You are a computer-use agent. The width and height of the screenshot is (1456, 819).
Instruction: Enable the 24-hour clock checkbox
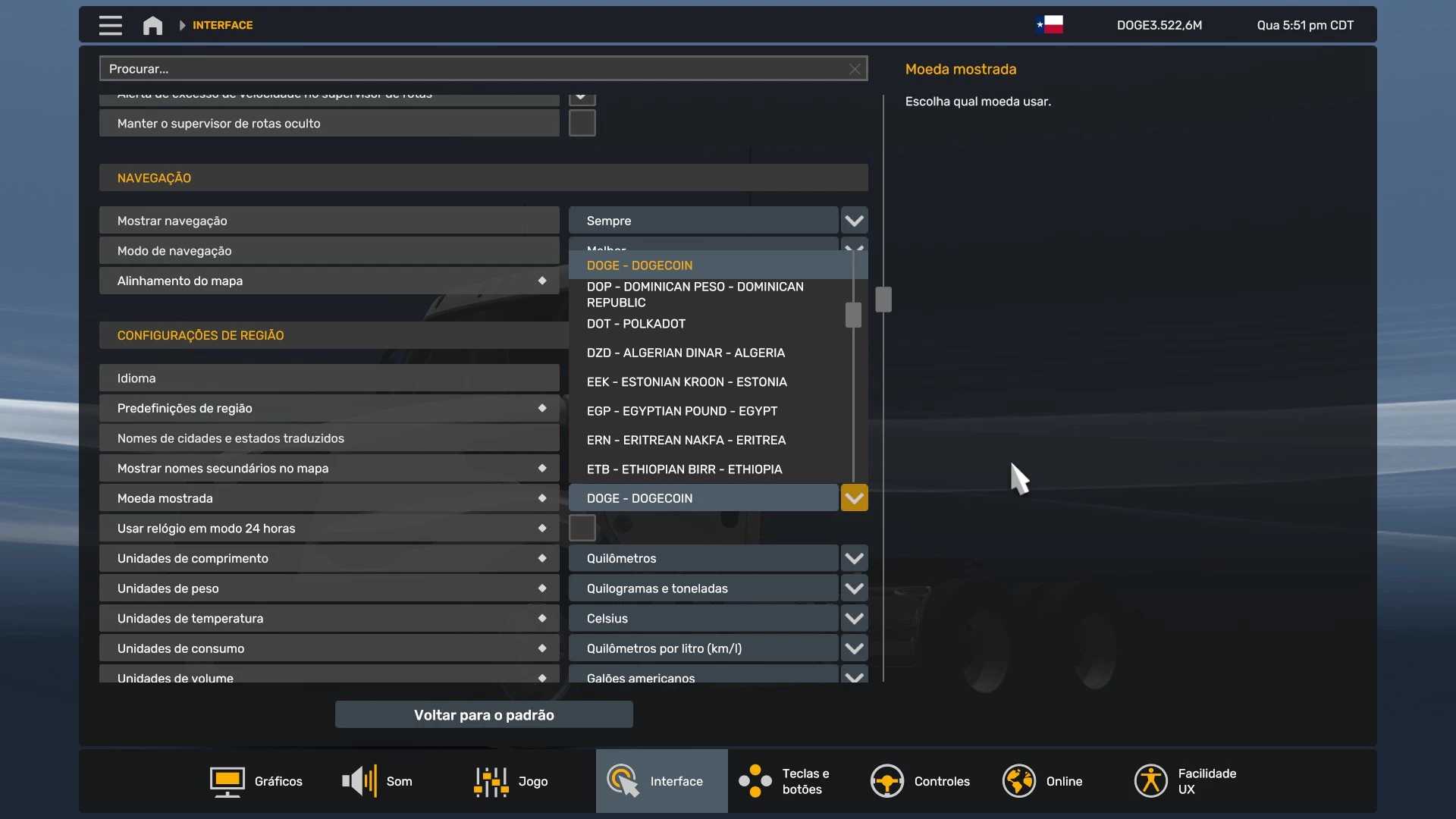click(x=582, y=528)
